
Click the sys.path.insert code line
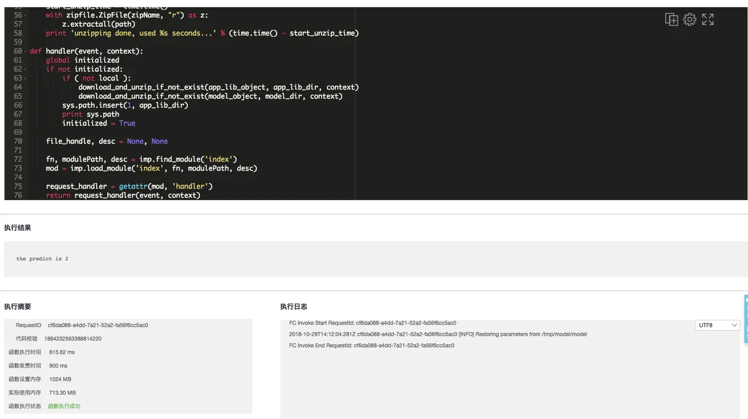(x=125, y=105)
